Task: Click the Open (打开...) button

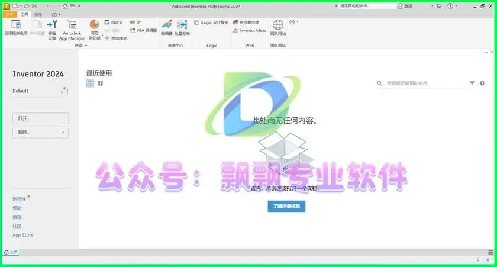Action: [41, 118]
